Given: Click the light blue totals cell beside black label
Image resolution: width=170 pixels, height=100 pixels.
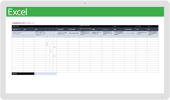Looking at the screenshot, I should click(40, 74).
